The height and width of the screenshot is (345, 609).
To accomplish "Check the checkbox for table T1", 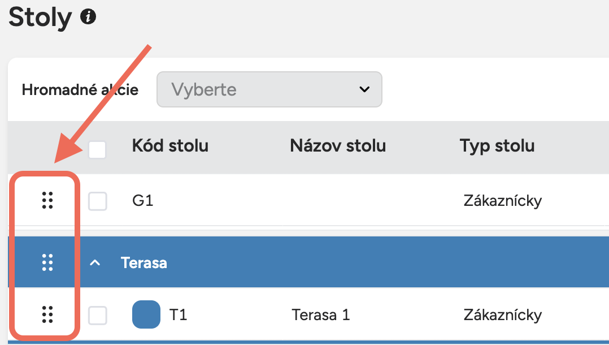I will tap(97, 314).
